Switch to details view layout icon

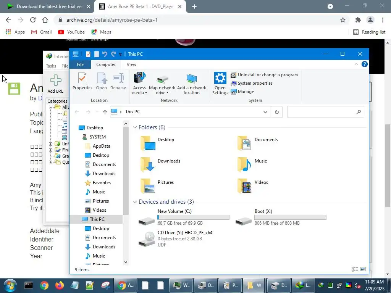(355, 269)
